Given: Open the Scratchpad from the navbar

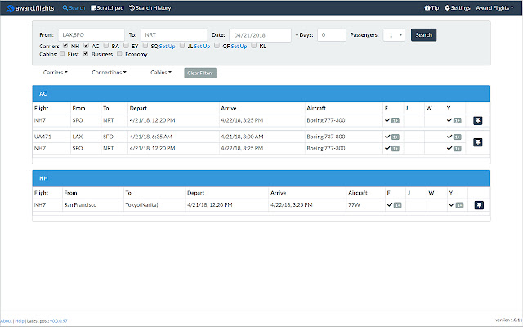Looking at the screenshot, I should coord(106,7).
